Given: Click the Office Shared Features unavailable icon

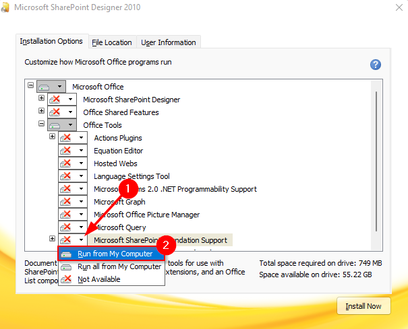Looking at the screenshot, I should click(x=55, y=112).
